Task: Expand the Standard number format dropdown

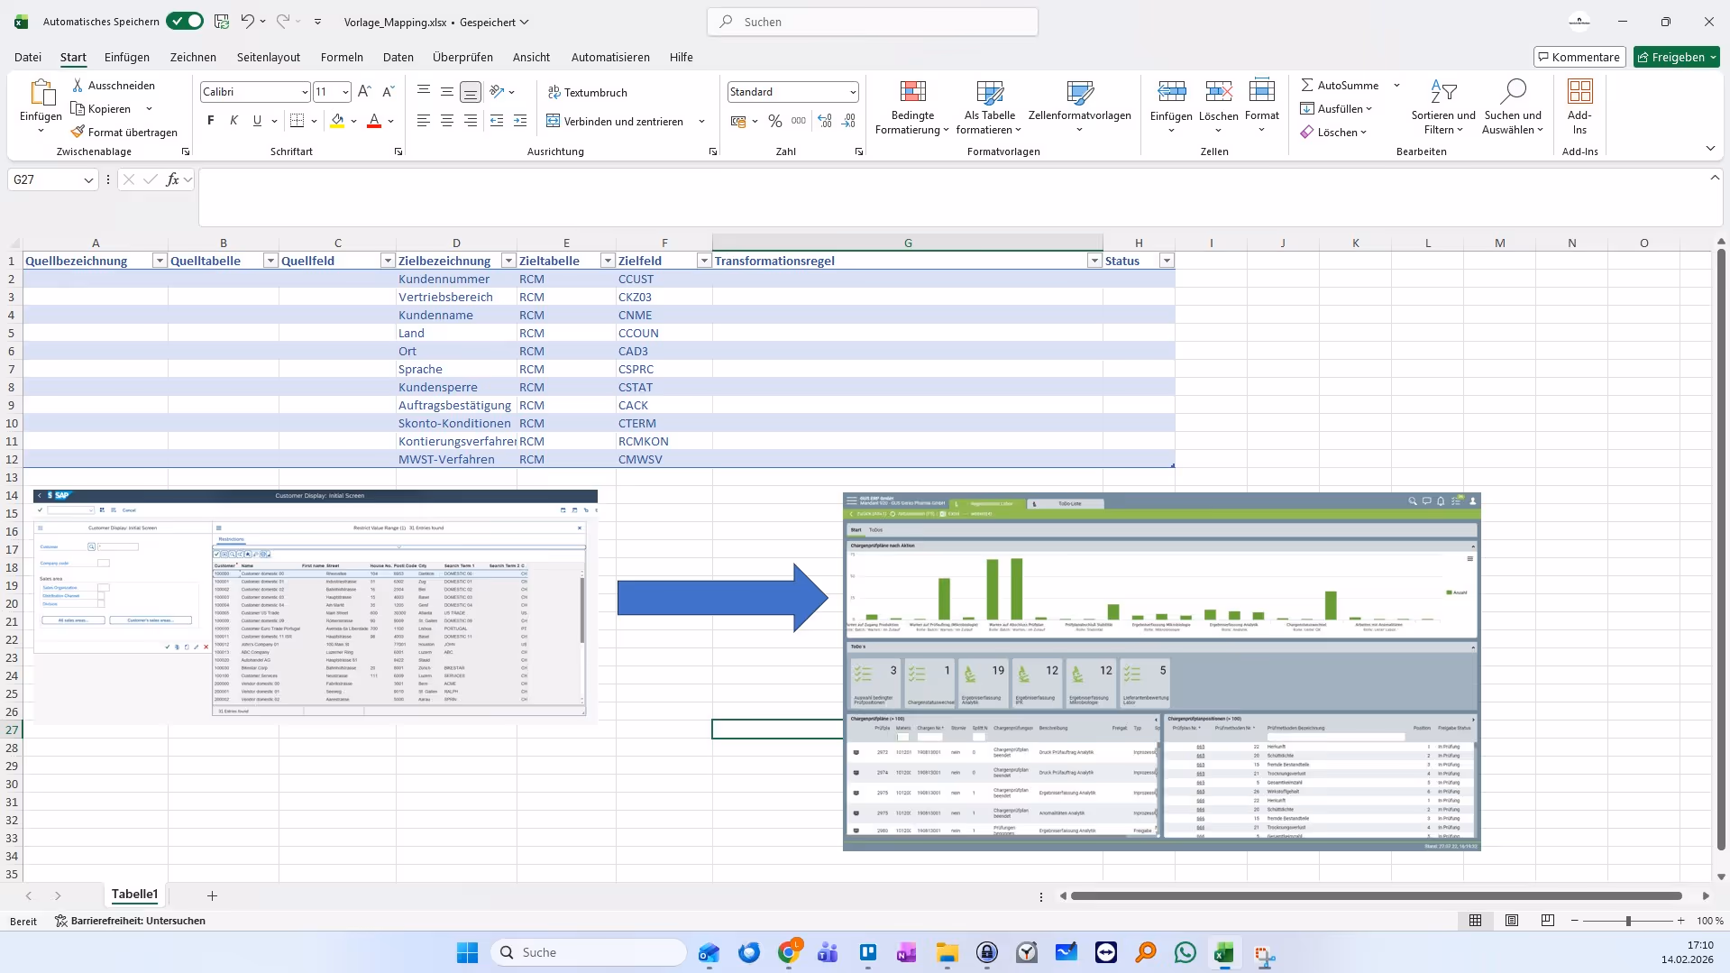Action: pos(851,91)
